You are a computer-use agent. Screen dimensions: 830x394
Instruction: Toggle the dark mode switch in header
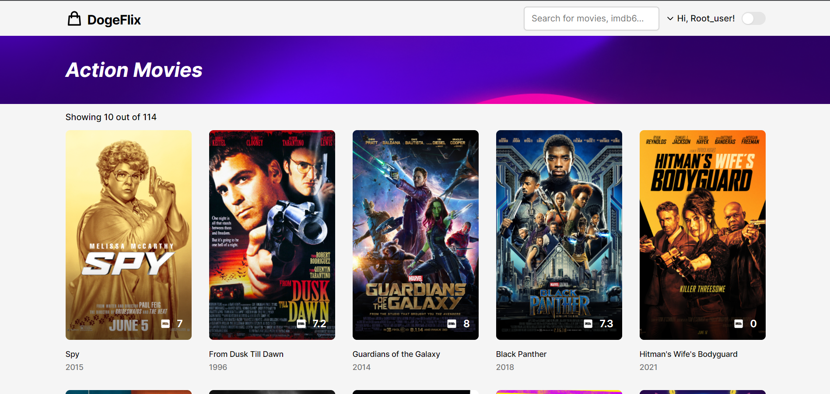click(753, 18)
